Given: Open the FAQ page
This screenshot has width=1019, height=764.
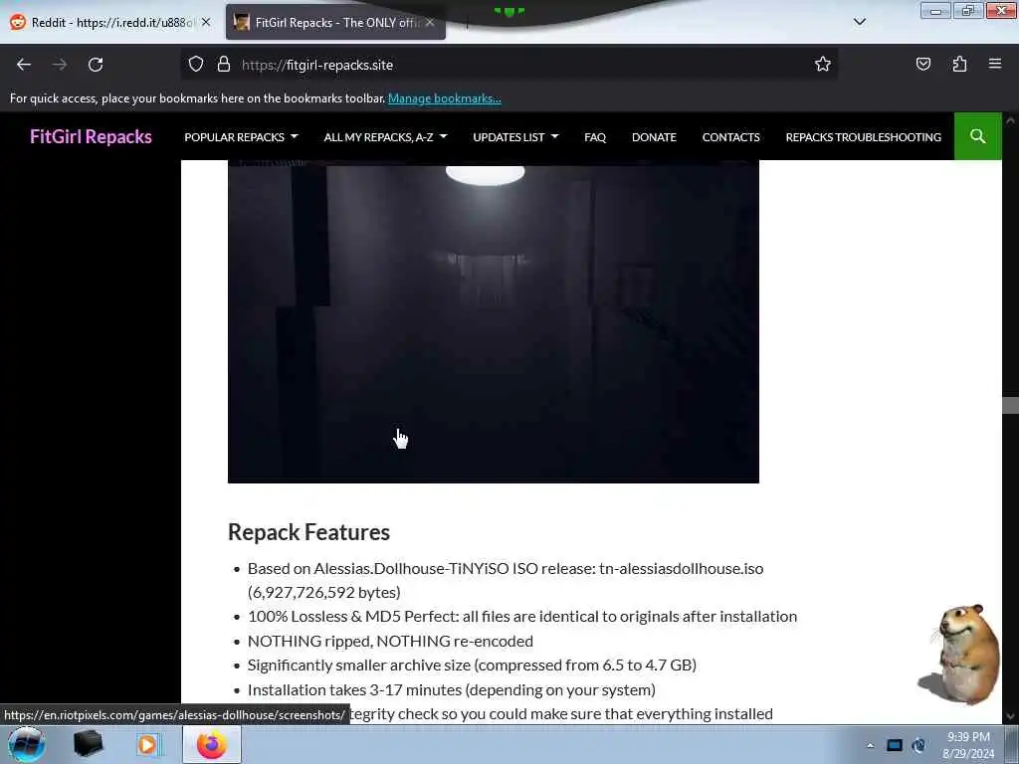Looking at the screenshot, I should coord(595,137).
